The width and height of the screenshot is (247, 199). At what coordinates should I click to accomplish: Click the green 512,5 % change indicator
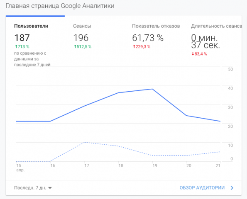tap(83, 47)
